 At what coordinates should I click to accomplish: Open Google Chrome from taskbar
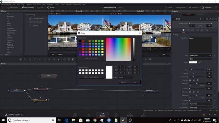(95, 120)
